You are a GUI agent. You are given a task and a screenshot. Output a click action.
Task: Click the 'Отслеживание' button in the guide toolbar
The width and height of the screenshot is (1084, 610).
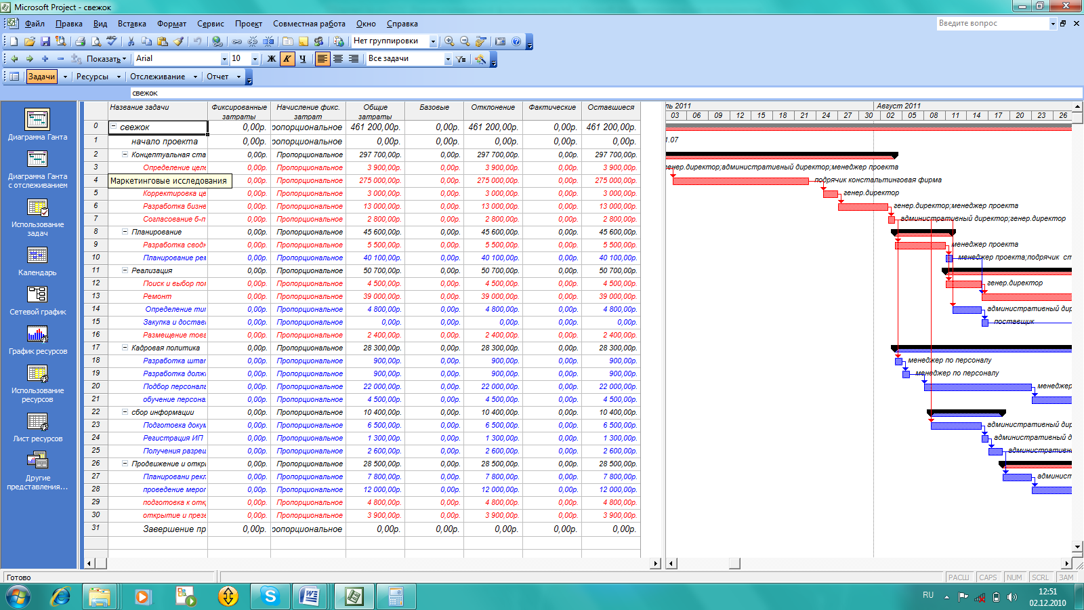[157, 77]
